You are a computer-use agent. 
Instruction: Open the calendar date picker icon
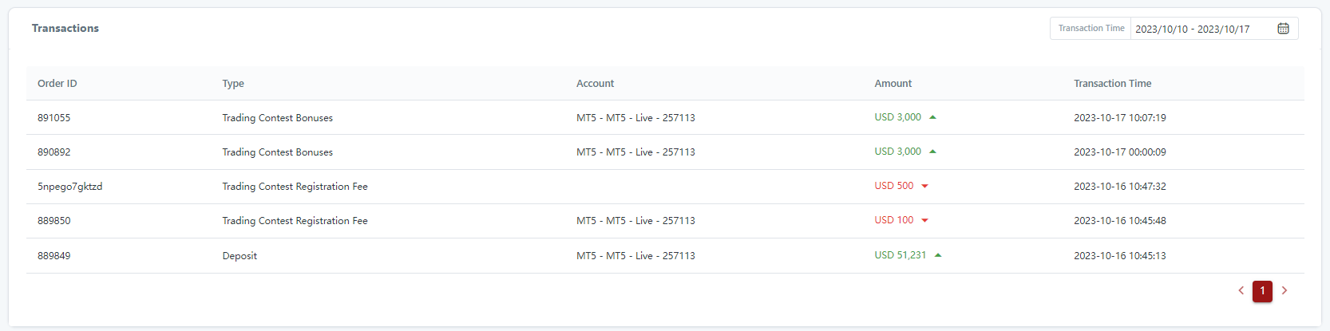pos(1283,29)
